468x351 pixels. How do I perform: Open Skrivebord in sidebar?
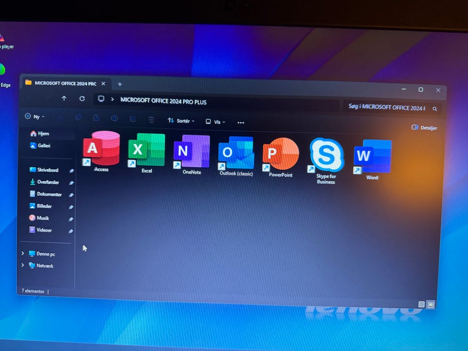[x=44, y=170]
